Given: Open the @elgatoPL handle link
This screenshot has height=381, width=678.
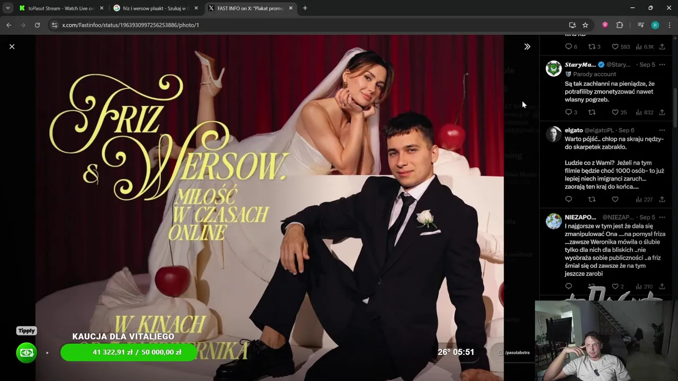Looking at the screenshot, I should pyautogui.click(x=599, y=130).
